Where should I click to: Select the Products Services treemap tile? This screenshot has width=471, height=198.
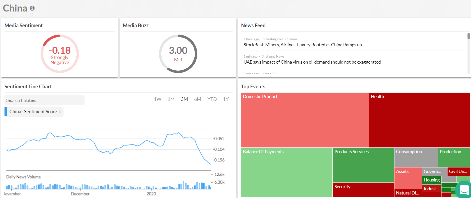(x=363, y=165)
